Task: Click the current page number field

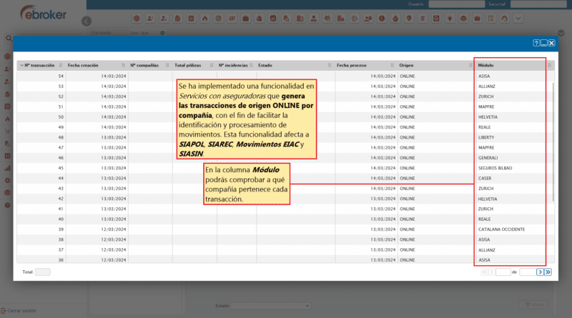Action: [503, 272]
